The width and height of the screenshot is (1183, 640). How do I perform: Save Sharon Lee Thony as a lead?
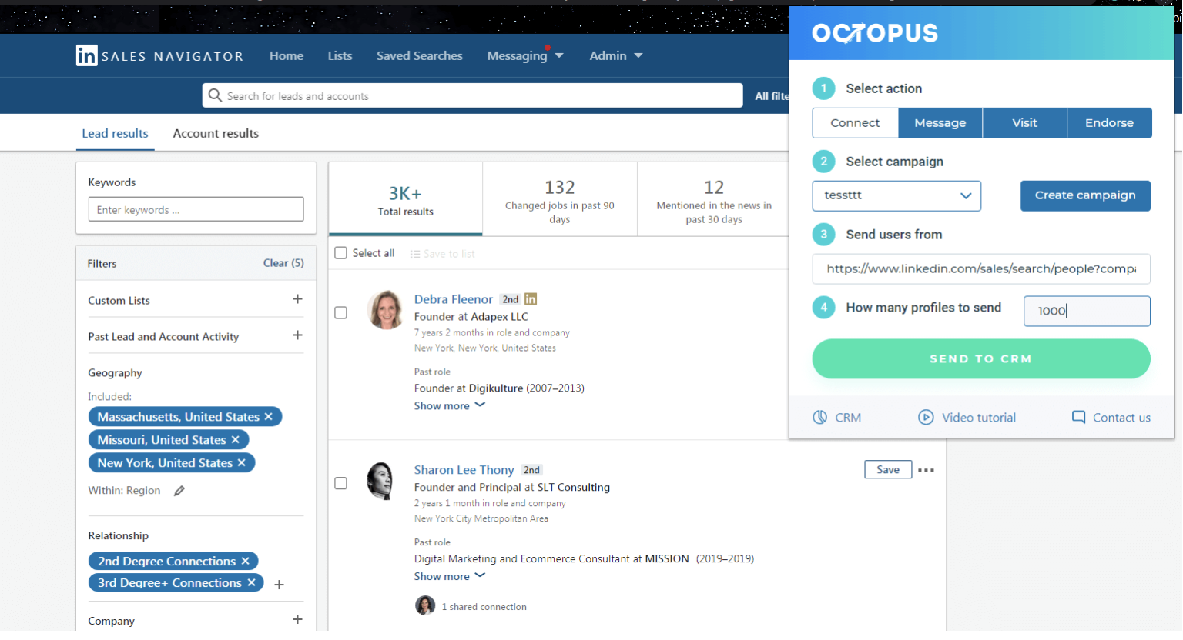(x=888, y=470)
